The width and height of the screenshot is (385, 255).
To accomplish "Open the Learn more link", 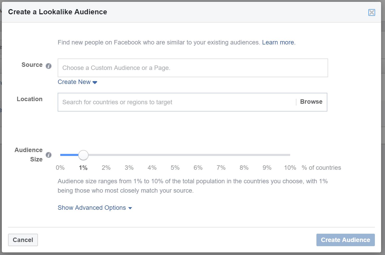I will coord(278,42).
